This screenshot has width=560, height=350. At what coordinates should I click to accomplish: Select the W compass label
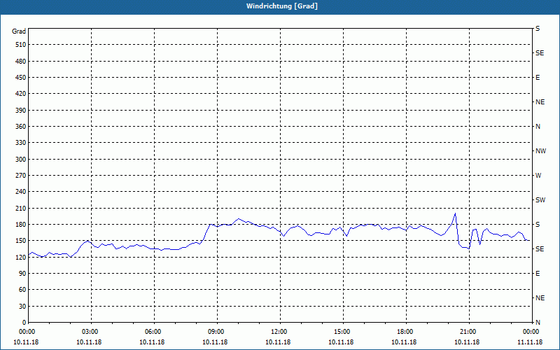[538, 176]
